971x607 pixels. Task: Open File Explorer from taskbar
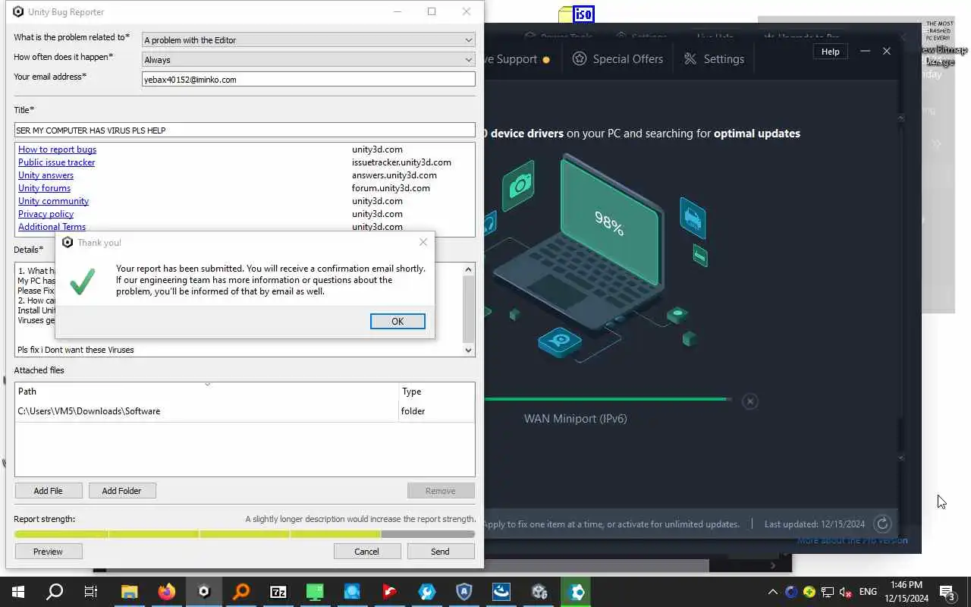point(129,592)
